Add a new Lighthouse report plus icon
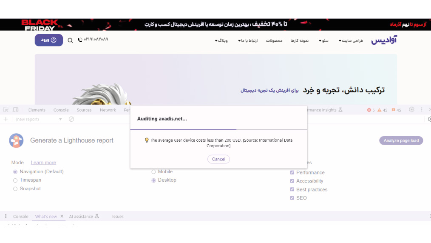The height and width of the screenshot is (243, 431). click(x=6, y=119)
